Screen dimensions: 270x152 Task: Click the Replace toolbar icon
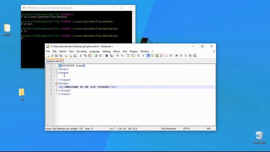coord(111,56)
